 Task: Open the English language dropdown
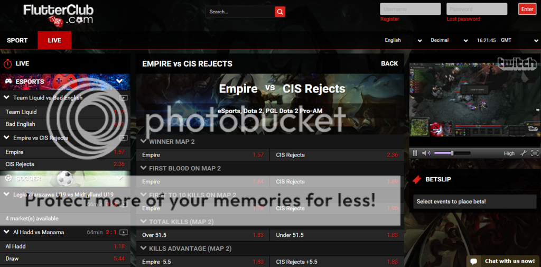point(403,40)
